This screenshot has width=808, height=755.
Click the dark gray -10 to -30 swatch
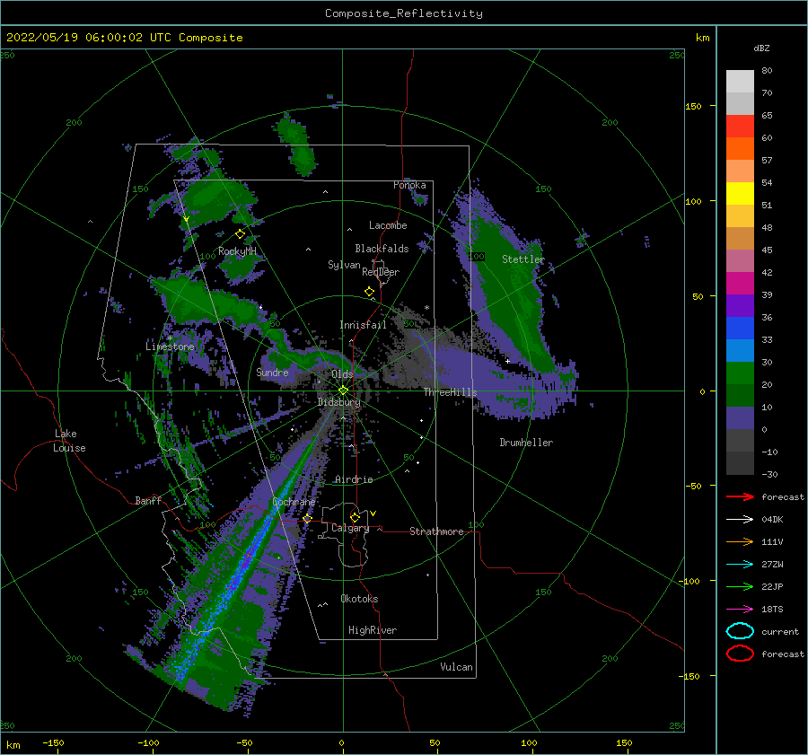(740, 463)
